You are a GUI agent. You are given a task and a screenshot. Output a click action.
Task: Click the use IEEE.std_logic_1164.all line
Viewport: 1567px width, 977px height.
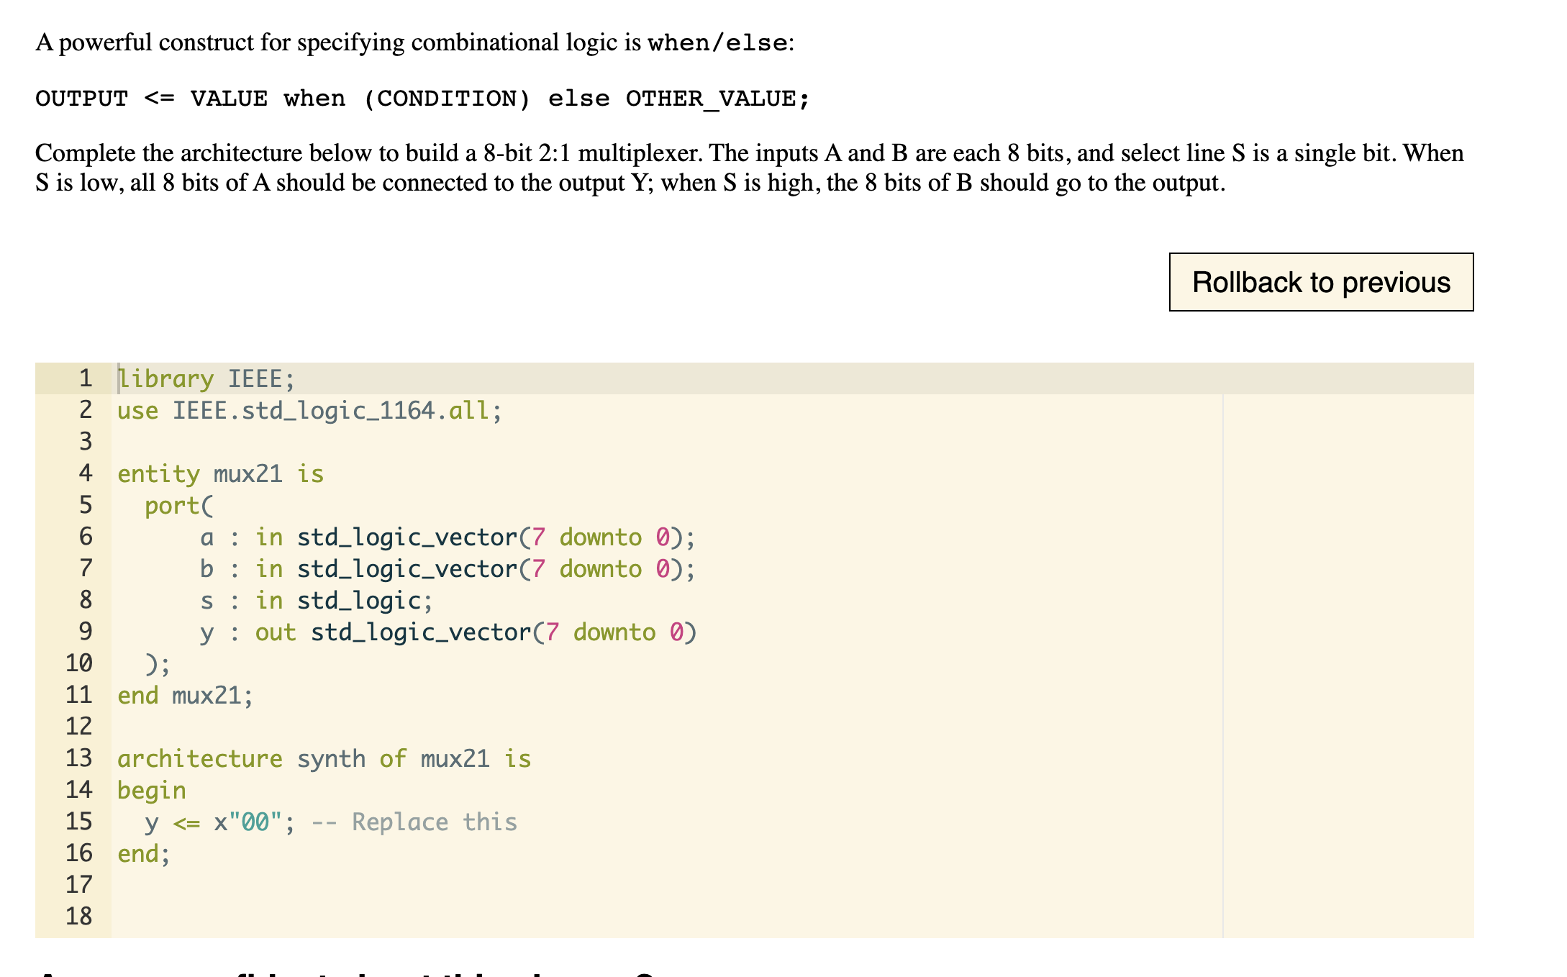point(309,411)
